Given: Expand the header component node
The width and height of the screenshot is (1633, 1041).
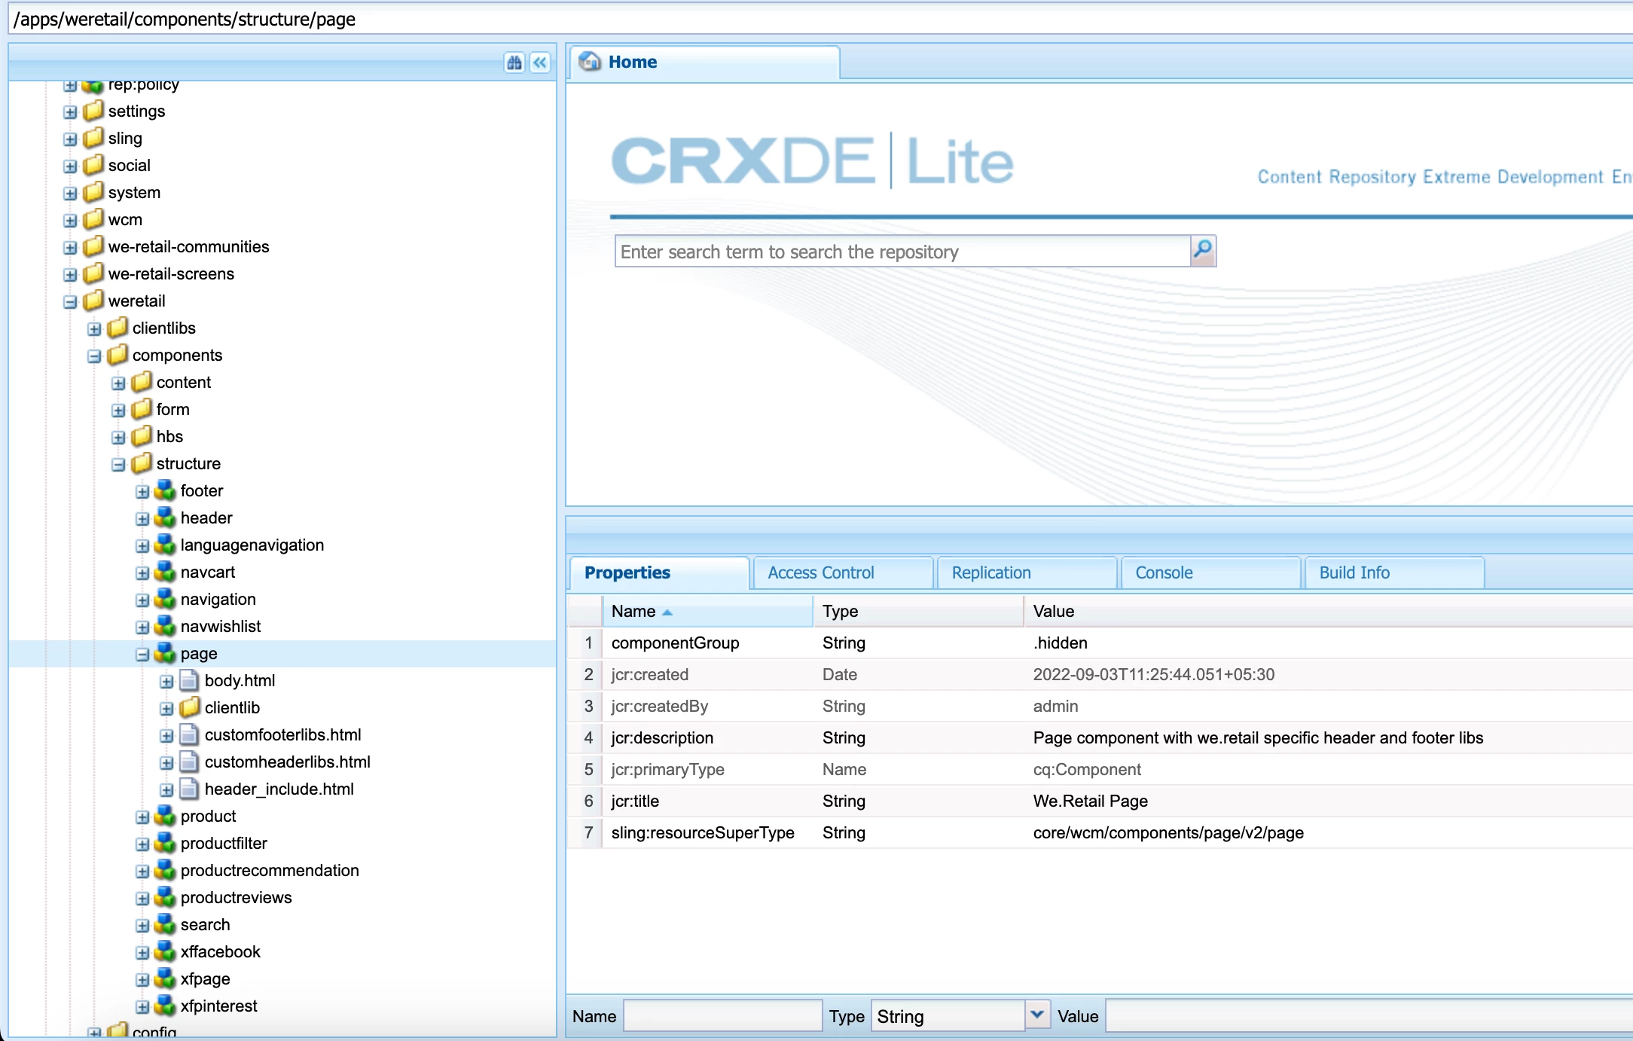Looking at the screenshot, I should (x=142, y=519).
